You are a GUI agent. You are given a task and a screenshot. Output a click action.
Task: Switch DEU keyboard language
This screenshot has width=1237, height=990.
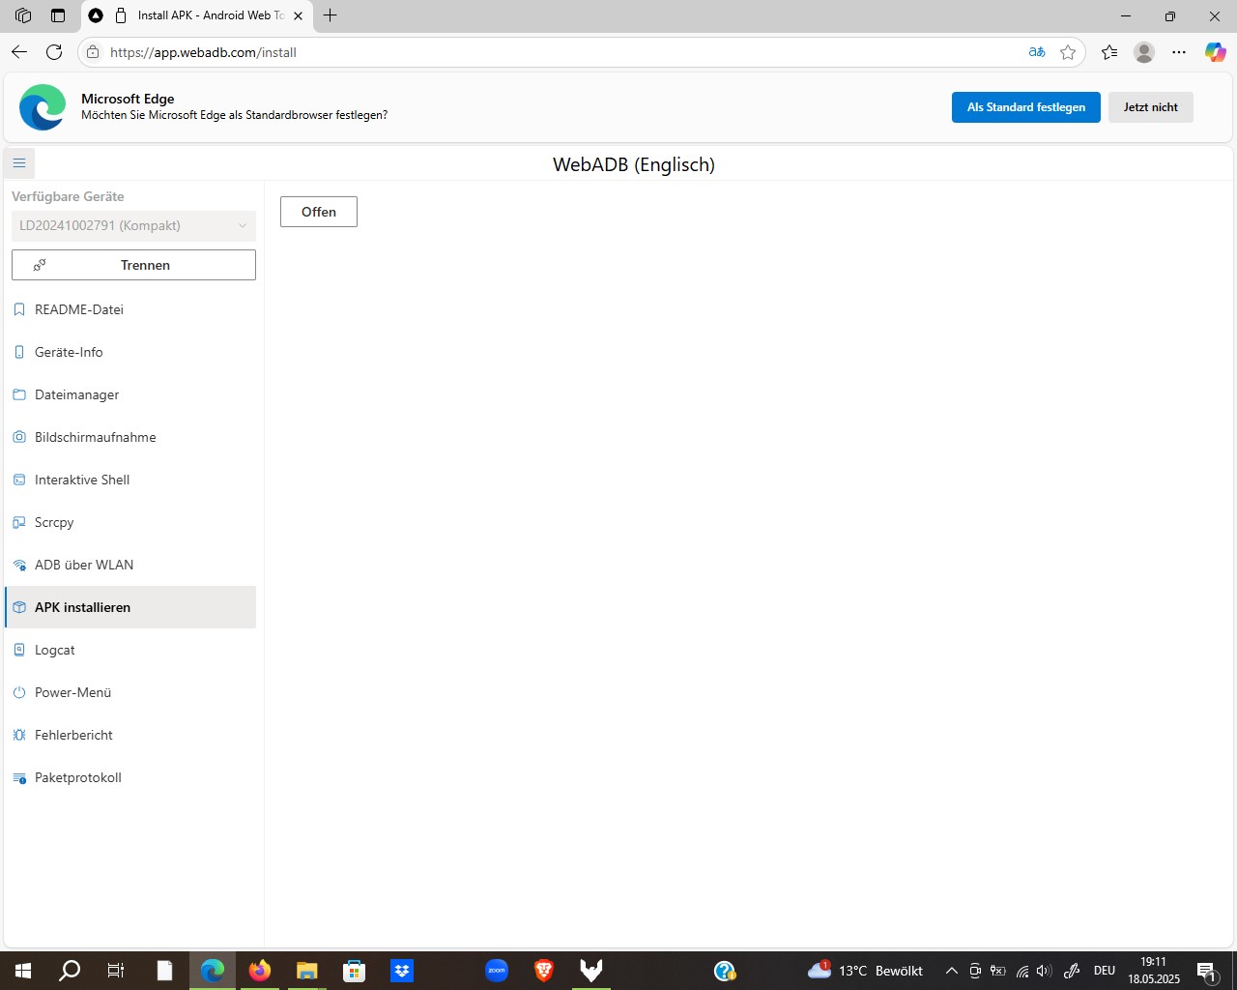[x=1105, y=971]
